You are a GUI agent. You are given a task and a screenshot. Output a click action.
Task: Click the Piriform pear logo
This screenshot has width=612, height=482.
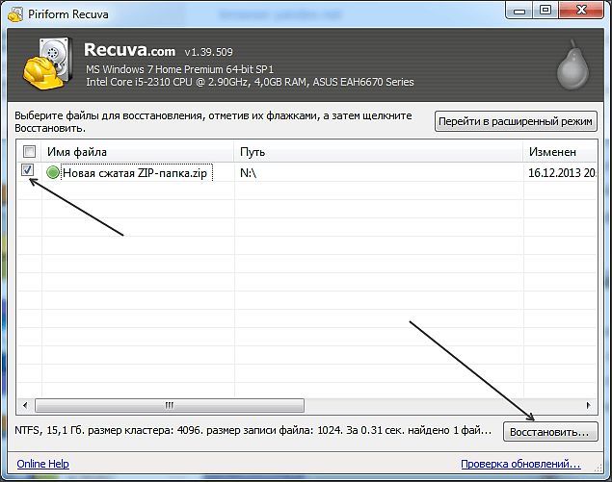tap(572, 64)
